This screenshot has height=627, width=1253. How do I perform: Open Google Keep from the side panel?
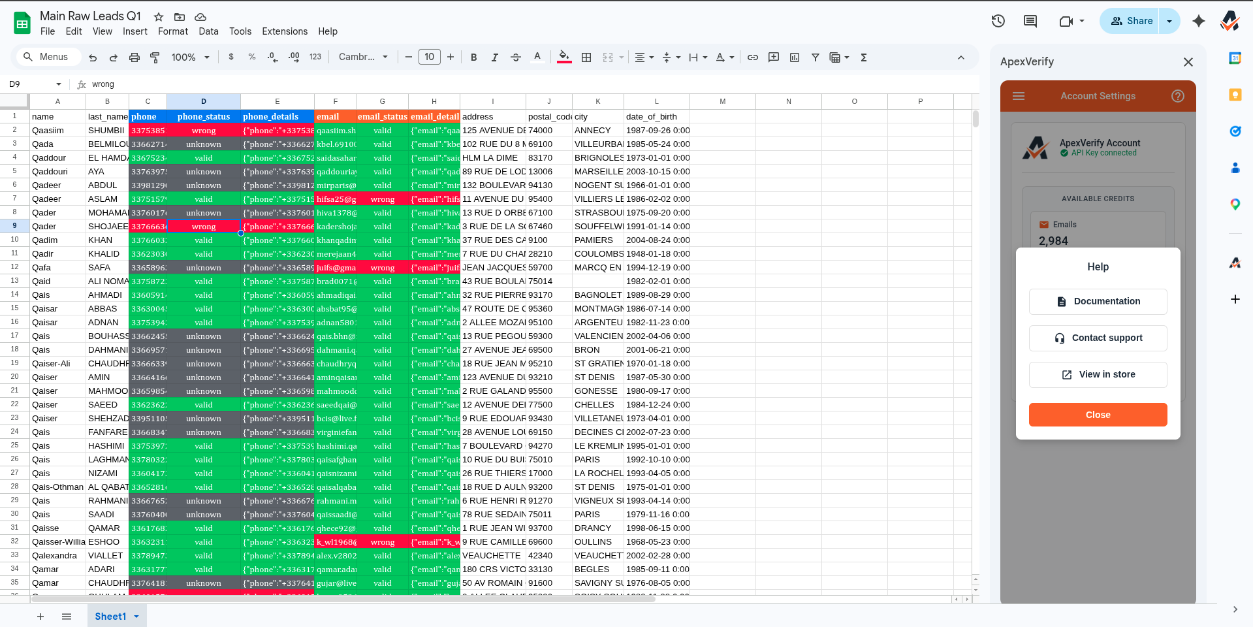coord(1235,95)
